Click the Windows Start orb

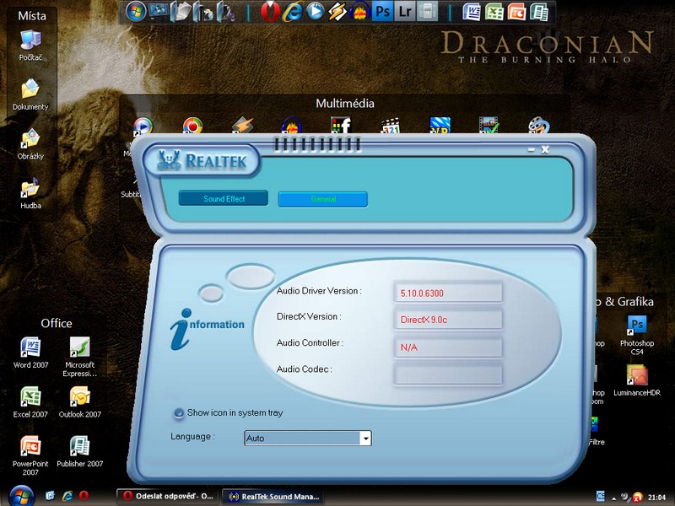(17, 495)
